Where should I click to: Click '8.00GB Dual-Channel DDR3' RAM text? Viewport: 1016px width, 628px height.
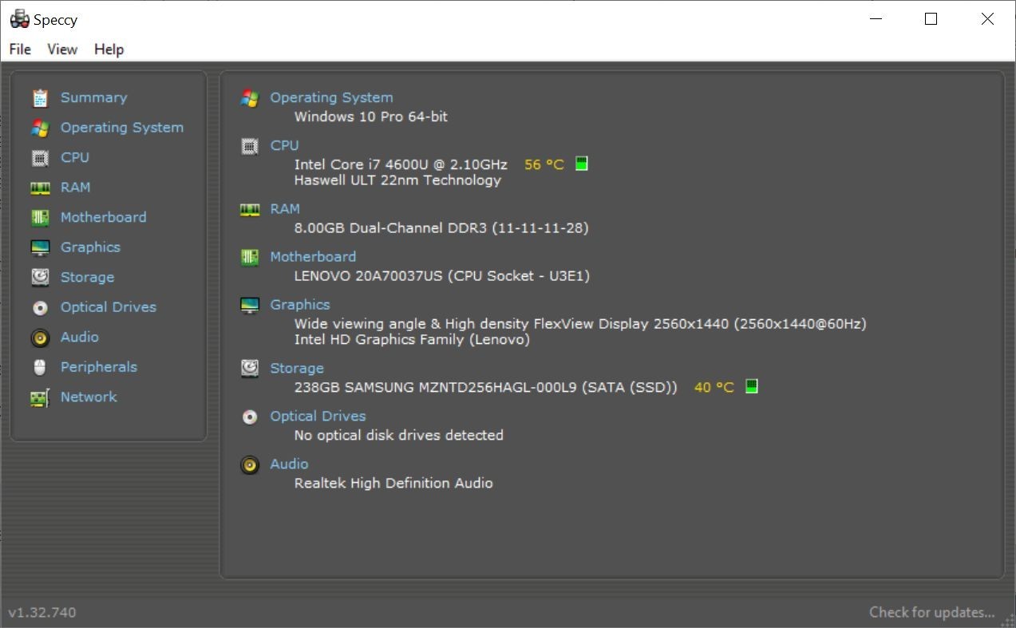coord(391,228)
